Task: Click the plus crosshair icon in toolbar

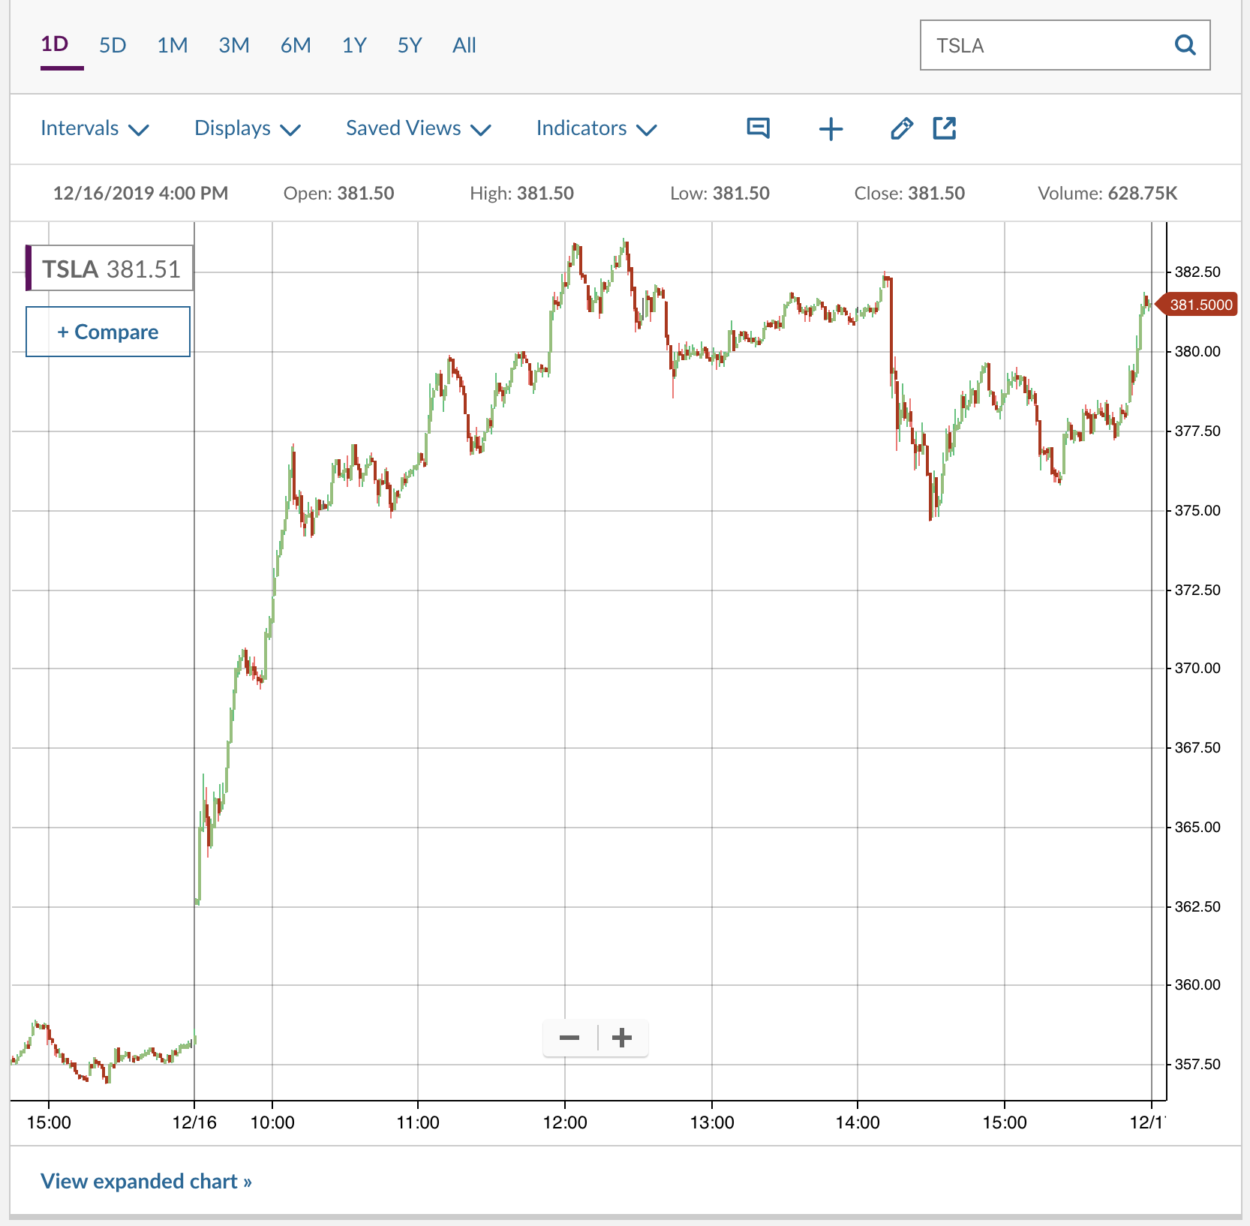Action: pos(831,129)
